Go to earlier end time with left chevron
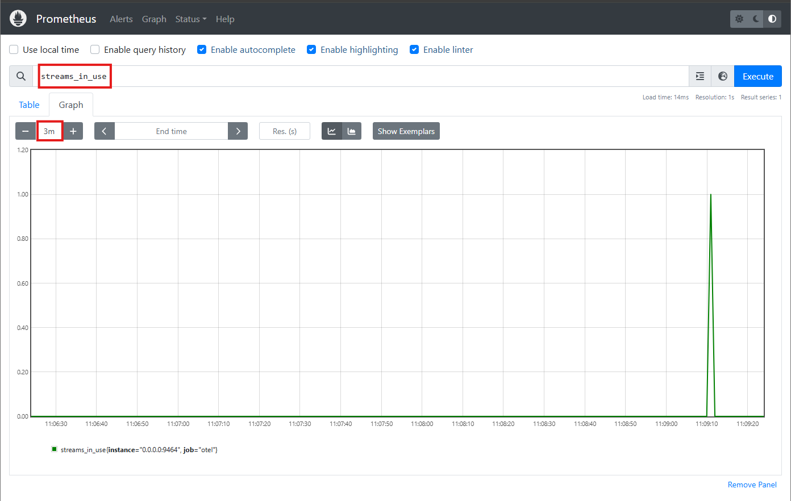 (x=105, y=131)
